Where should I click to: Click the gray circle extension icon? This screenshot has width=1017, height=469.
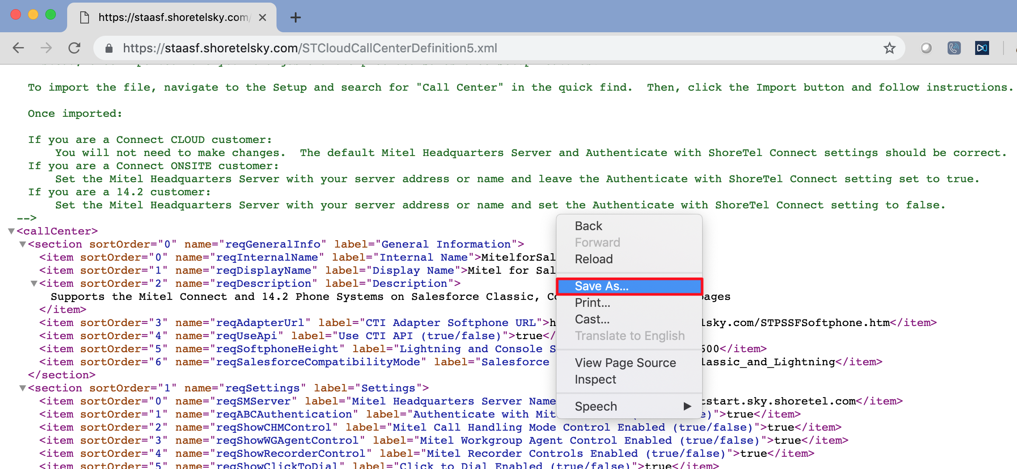point(926,48)
